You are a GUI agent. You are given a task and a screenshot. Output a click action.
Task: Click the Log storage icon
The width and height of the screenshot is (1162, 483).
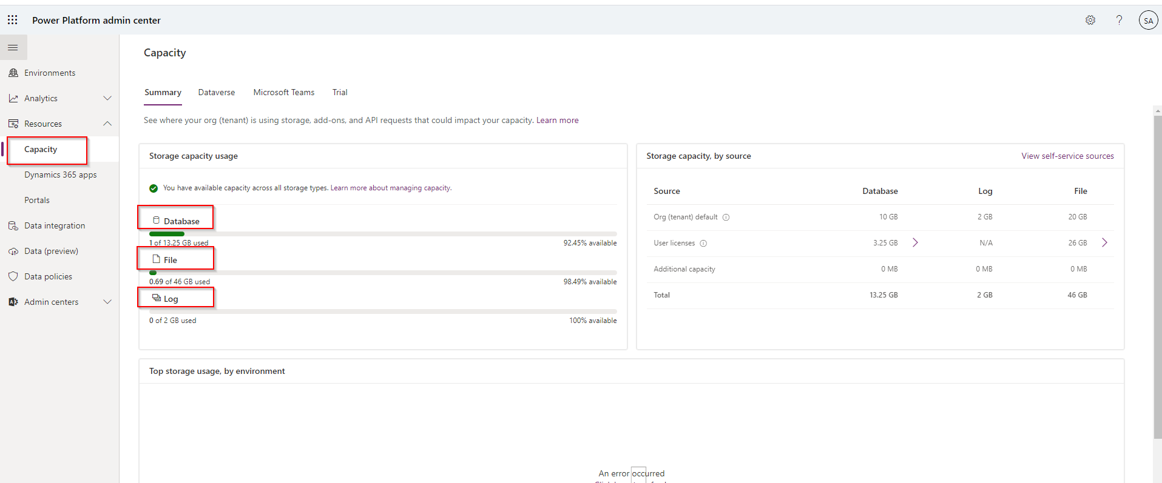point(157,298)
